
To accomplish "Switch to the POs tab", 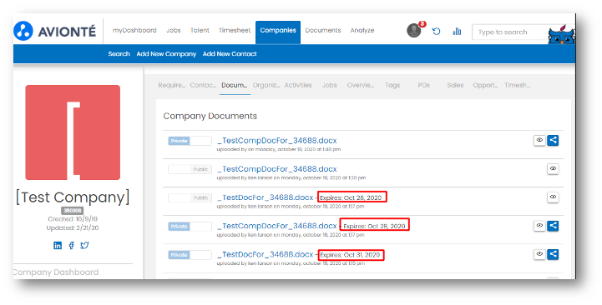I will point(424,85).
